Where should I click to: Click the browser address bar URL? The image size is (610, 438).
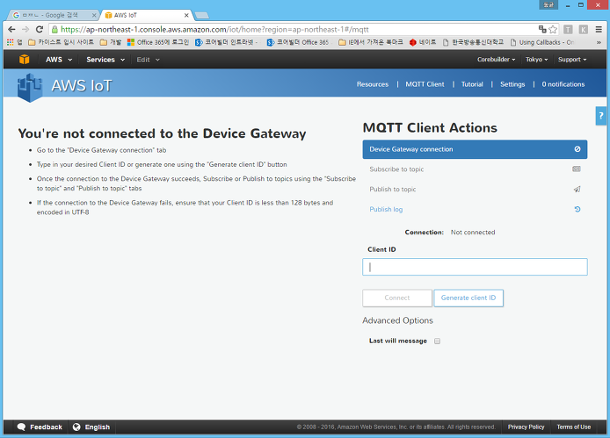click(x=214, y=30)
